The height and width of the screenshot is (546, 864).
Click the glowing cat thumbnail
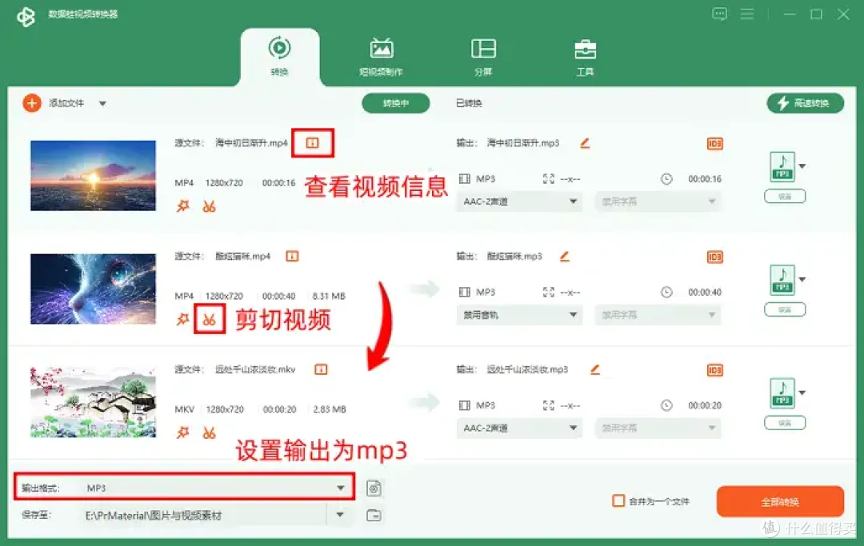93,289
